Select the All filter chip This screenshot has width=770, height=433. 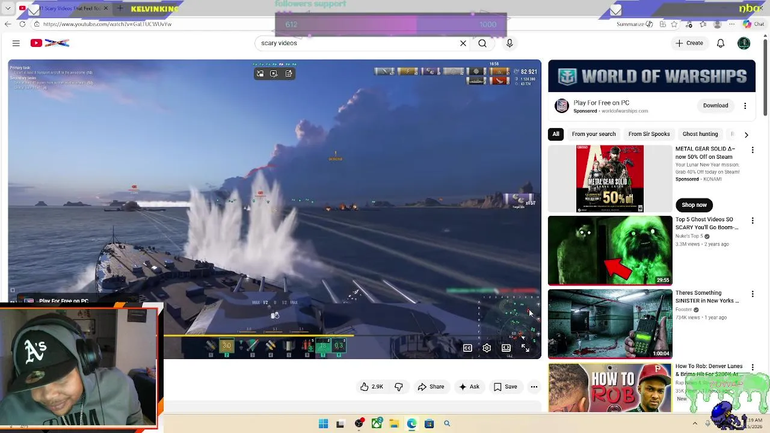[556, 134]
